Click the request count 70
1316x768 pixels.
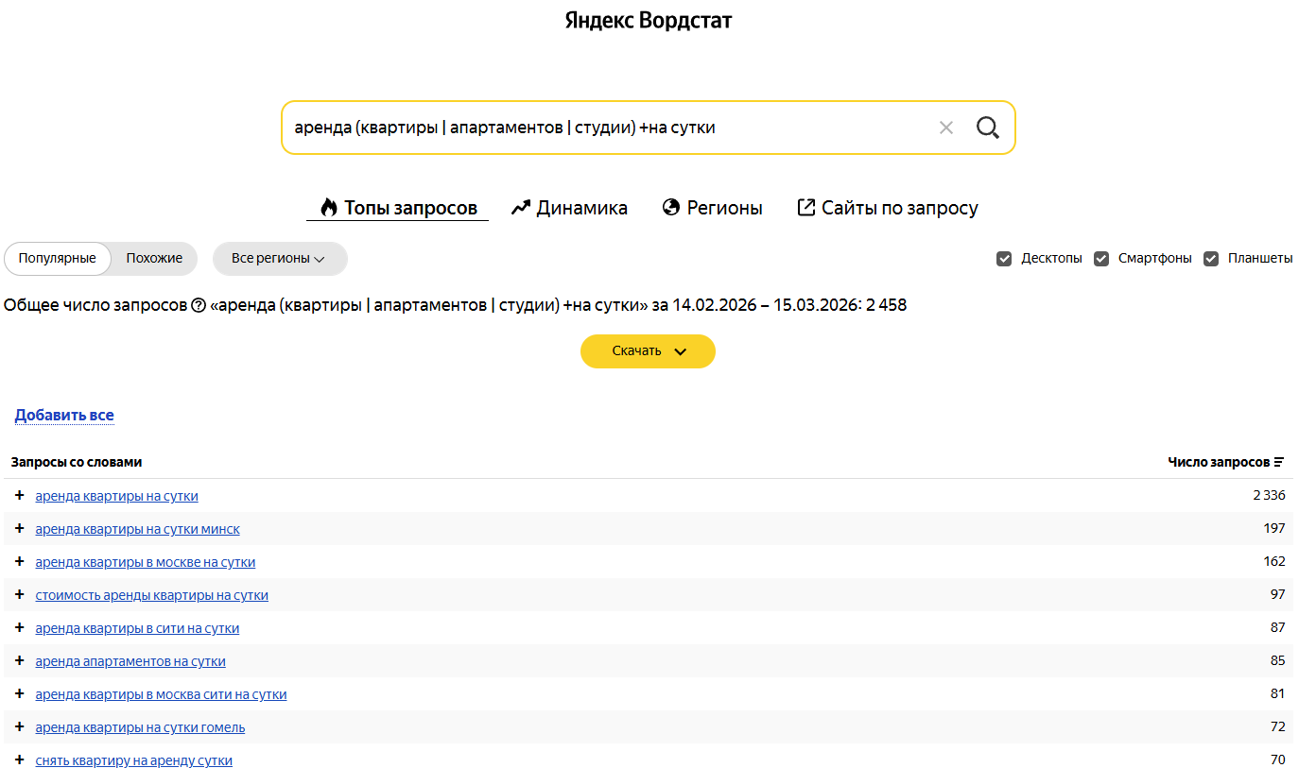click(1278, 760)
